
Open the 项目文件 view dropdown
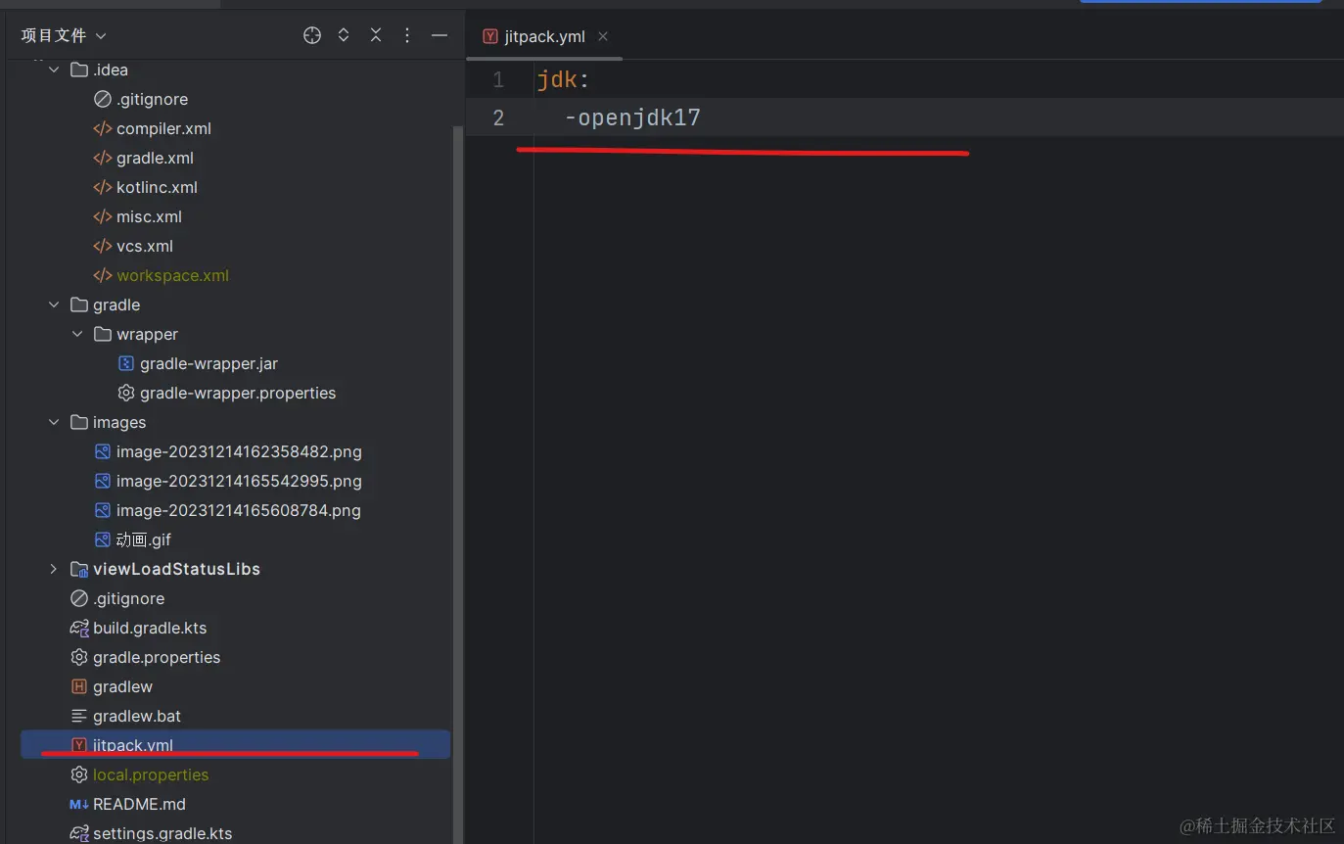tap(64, 35)
